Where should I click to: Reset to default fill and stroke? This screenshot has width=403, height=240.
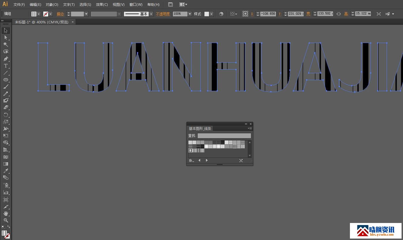3,227
